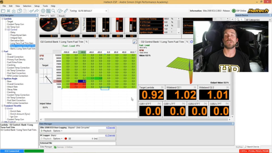Open Options dropdown for ECU User Logging
The image size is (272, 153).
pos(58,131)
